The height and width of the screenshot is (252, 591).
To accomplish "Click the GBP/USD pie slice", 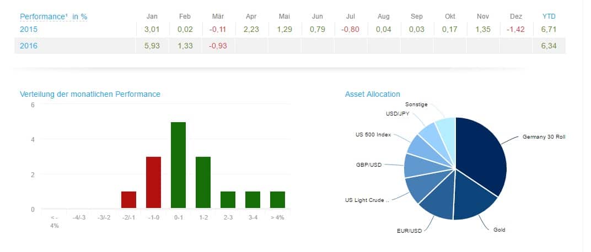I will point(415,165).
